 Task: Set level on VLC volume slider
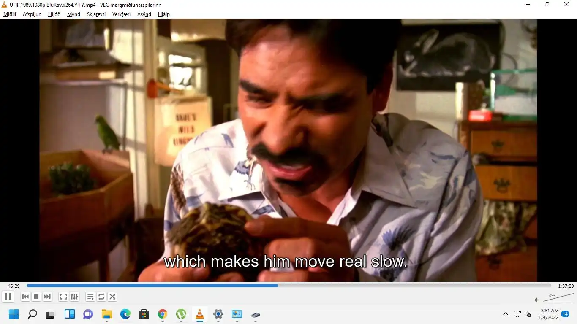558,298
